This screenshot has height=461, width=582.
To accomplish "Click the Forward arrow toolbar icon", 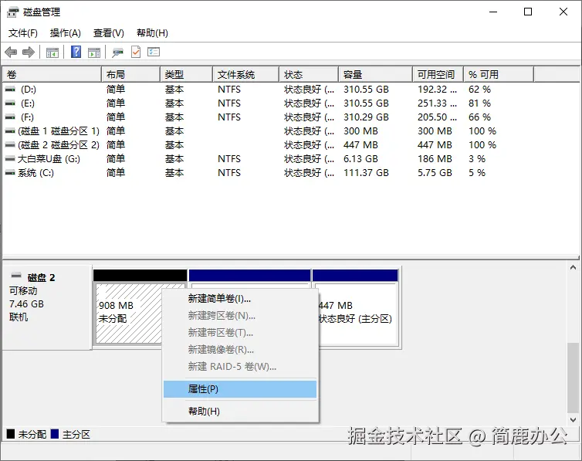I will (x=29, y=53).
